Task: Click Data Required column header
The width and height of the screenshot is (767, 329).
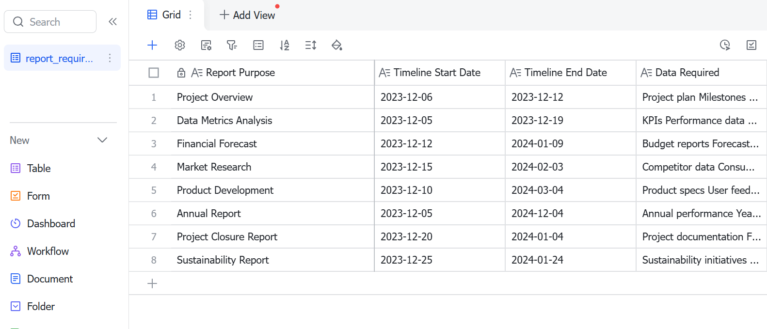Action: (701, 73)
